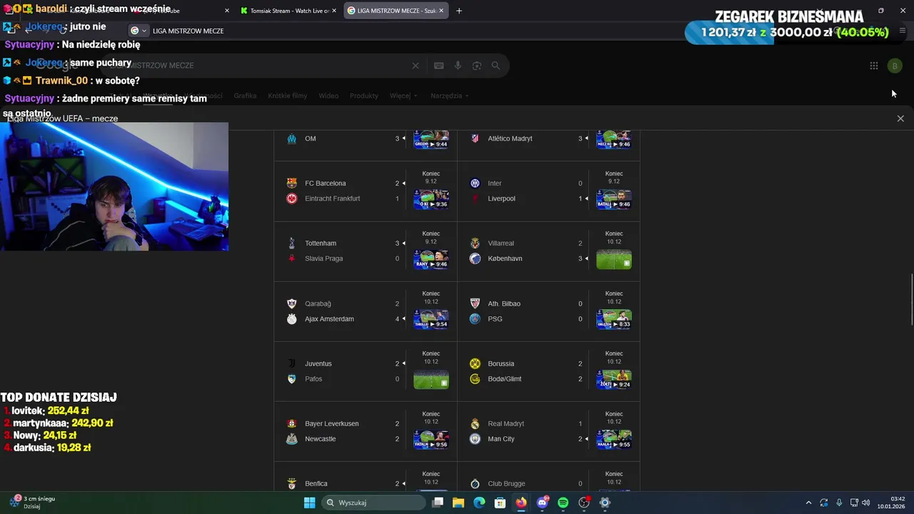Close the Tomsiak Stream browser tab

(334, 11)
